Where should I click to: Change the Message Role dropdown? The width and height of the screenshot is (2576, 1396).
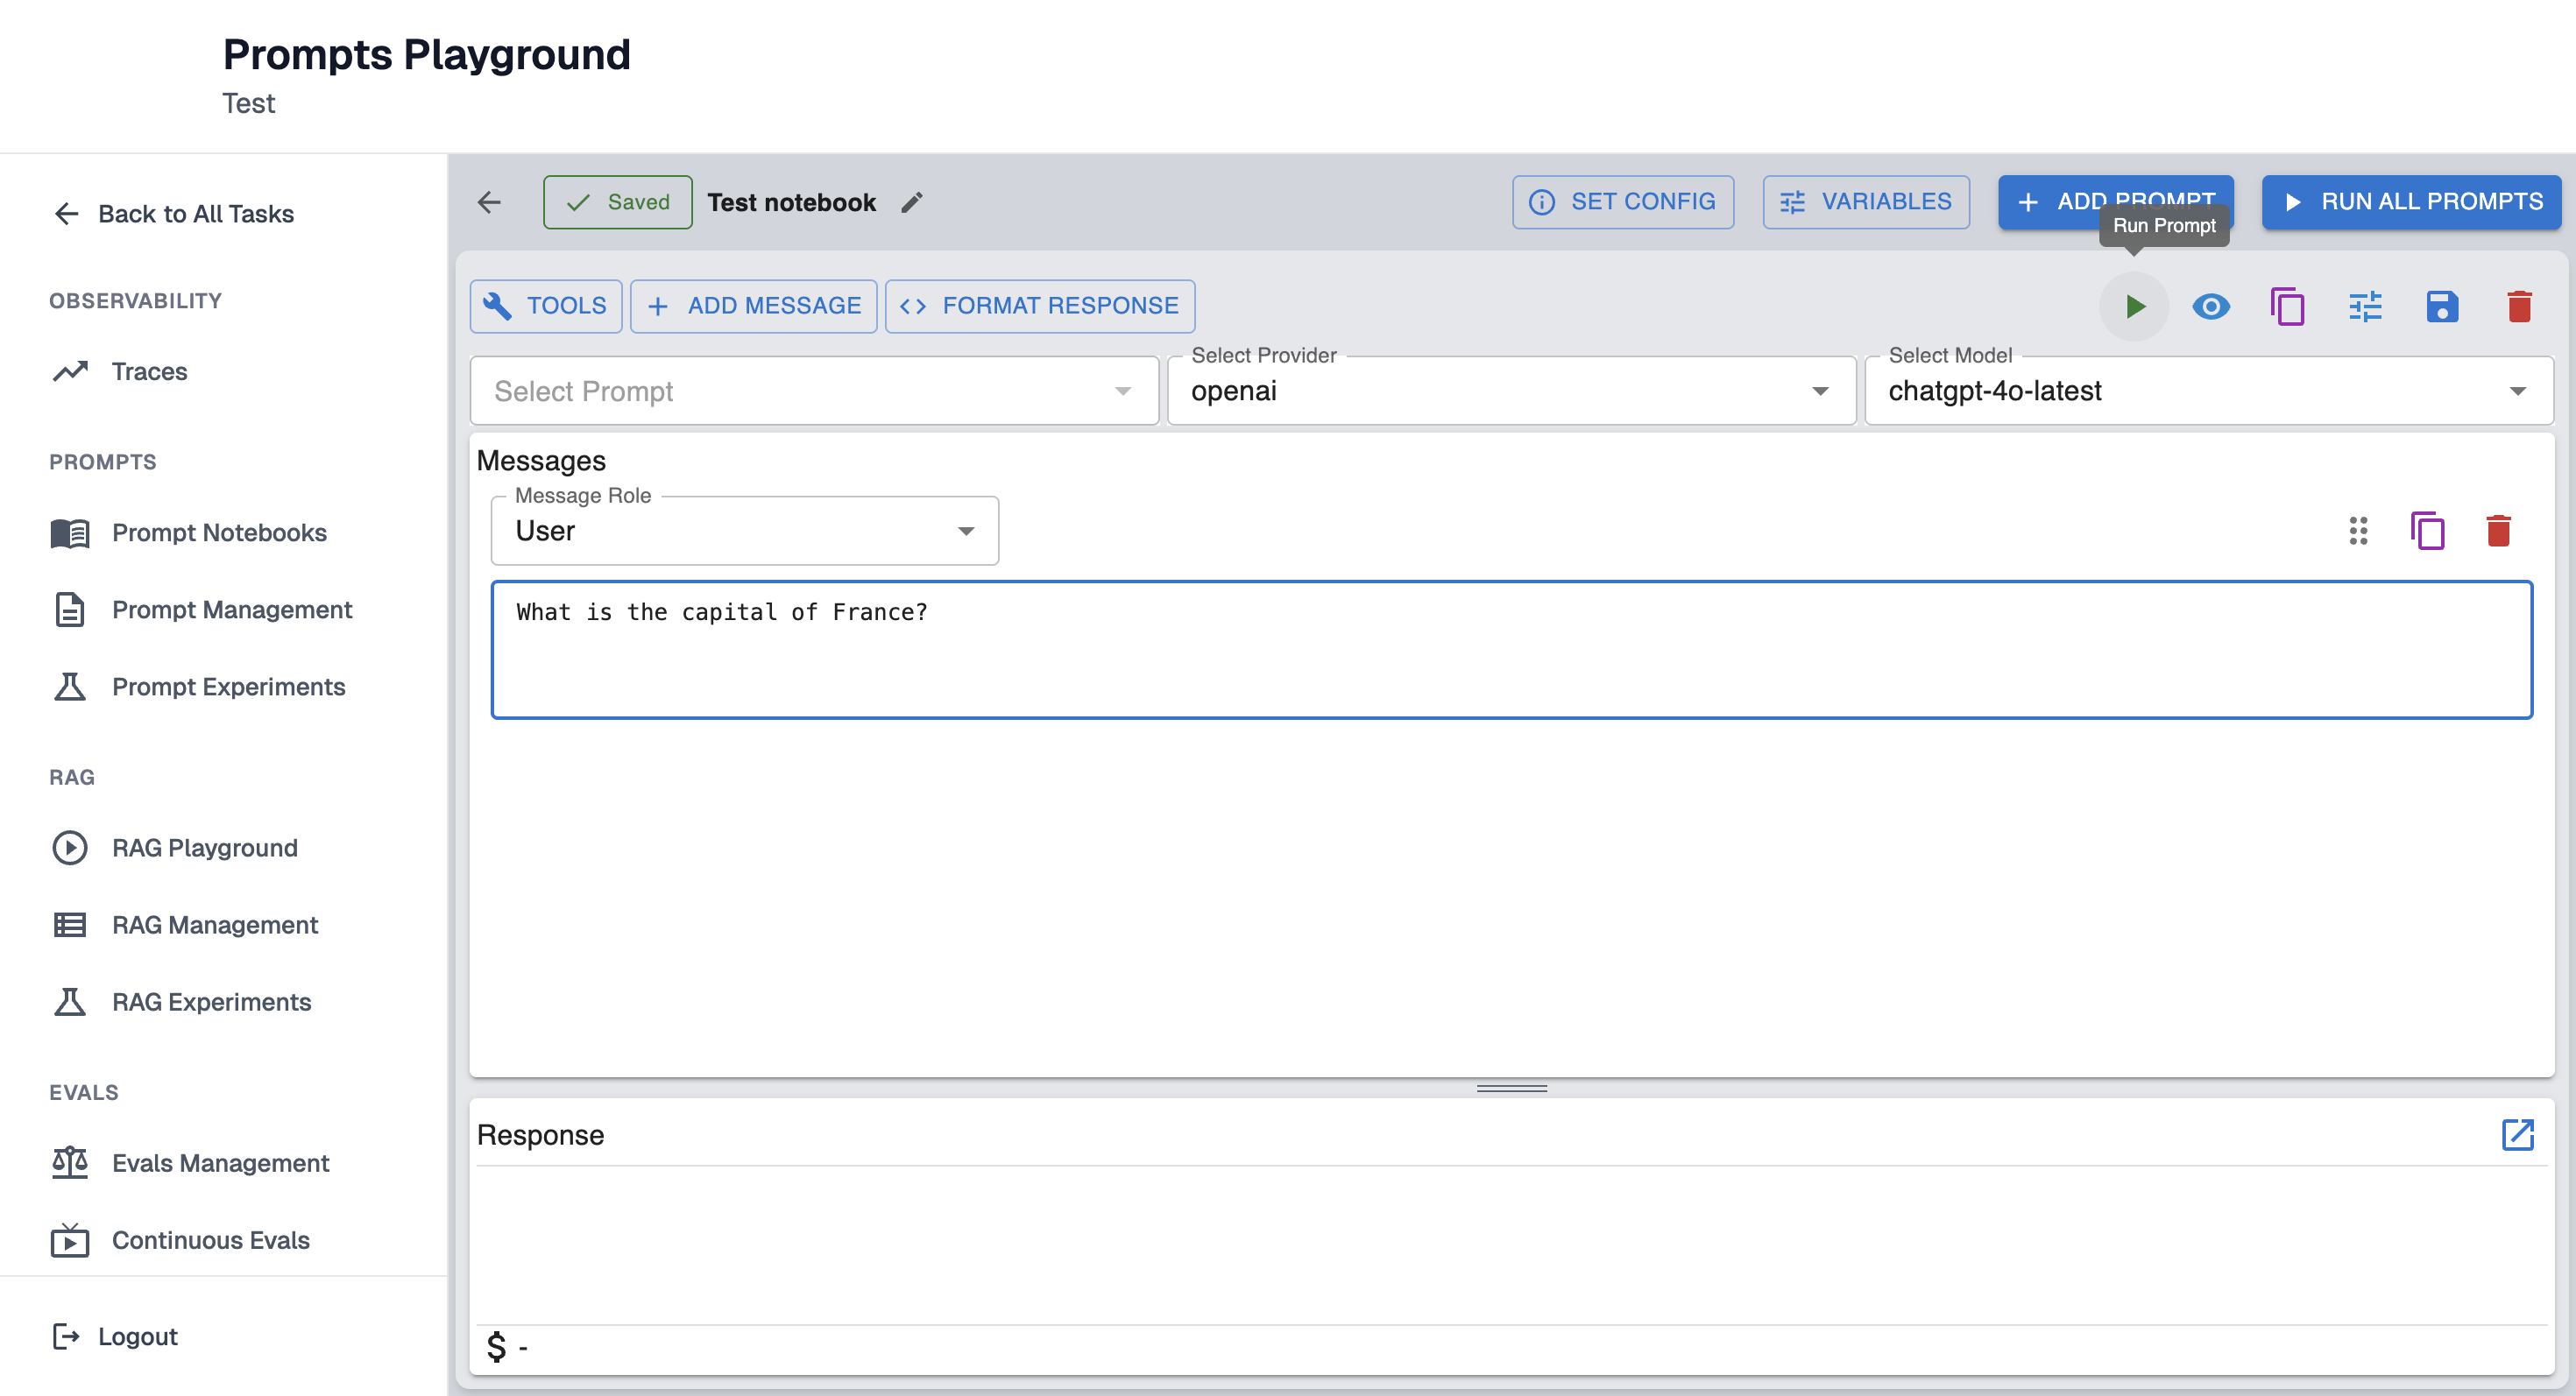pos(744,531)
